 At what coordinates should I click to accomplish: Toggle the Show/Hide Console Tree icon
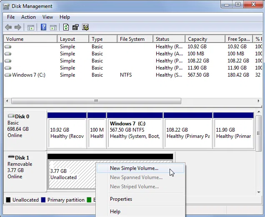[30, 27]
